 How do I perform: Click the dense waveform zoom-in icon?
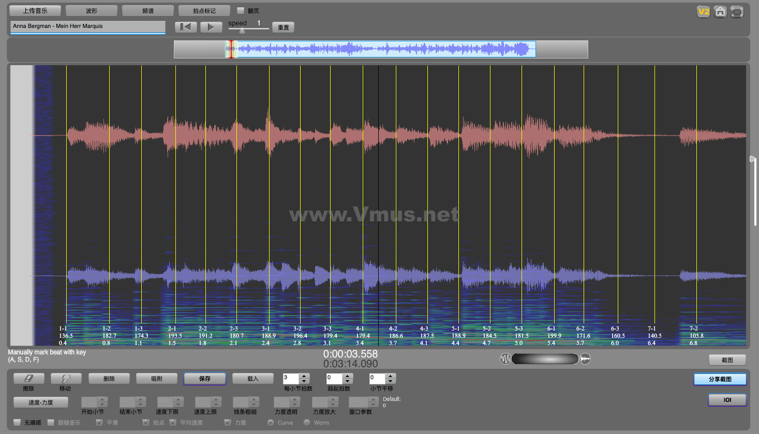(585, 358)
